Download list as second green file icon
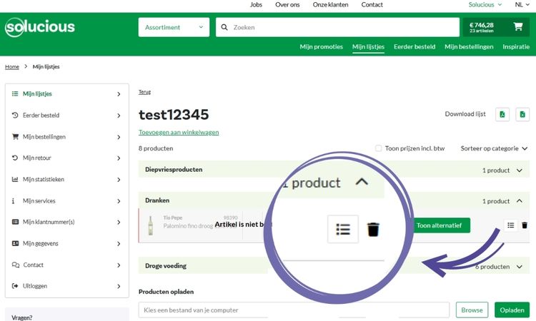This screenshot has width=536, height=321. tap(522, 114)
